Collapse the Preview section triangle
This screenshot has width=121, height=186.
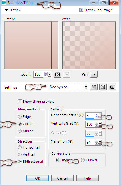coord(6,10)
